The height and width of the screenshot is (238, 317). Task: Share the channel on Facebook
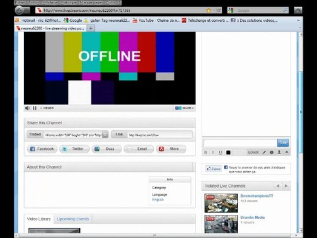(x=42, y=149)
